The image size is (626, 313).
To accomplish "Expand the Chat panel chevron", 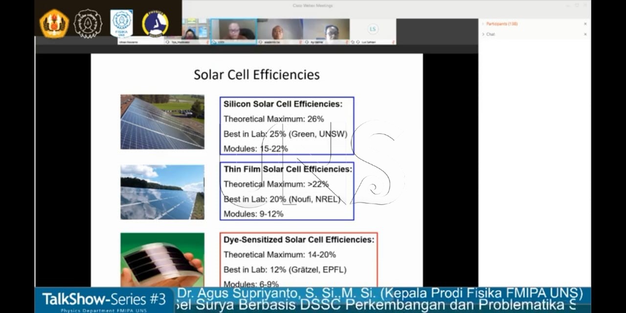I will pos(483,34).
